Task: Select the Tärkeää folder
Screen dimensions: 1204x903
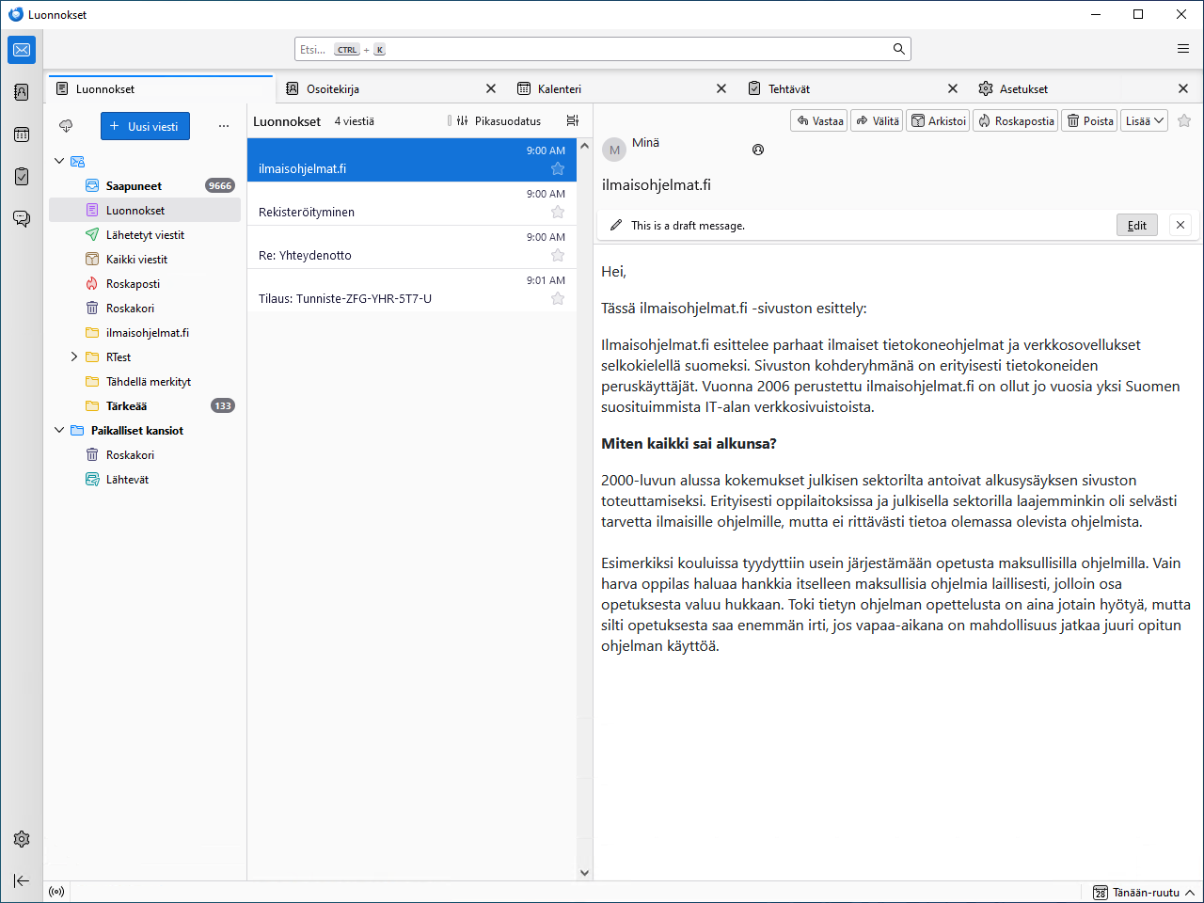Action: click(145, 405)
